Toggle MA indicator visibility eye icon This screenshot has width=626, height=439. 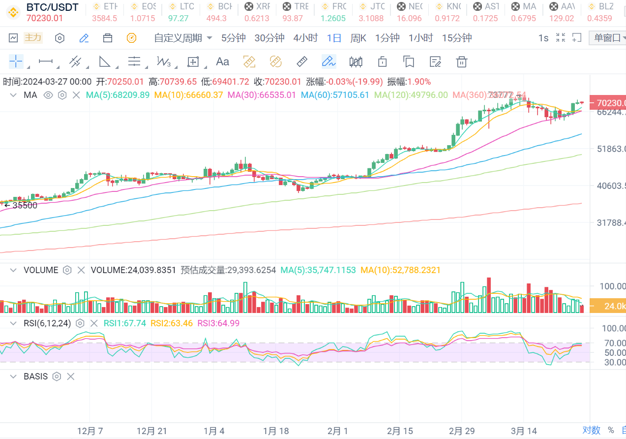click(x=48, y=95)
